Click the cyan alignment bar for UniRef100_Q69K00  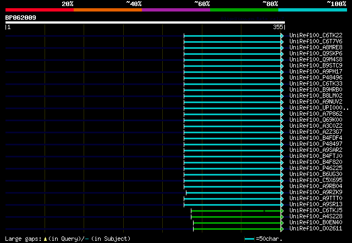click(232, 121)
